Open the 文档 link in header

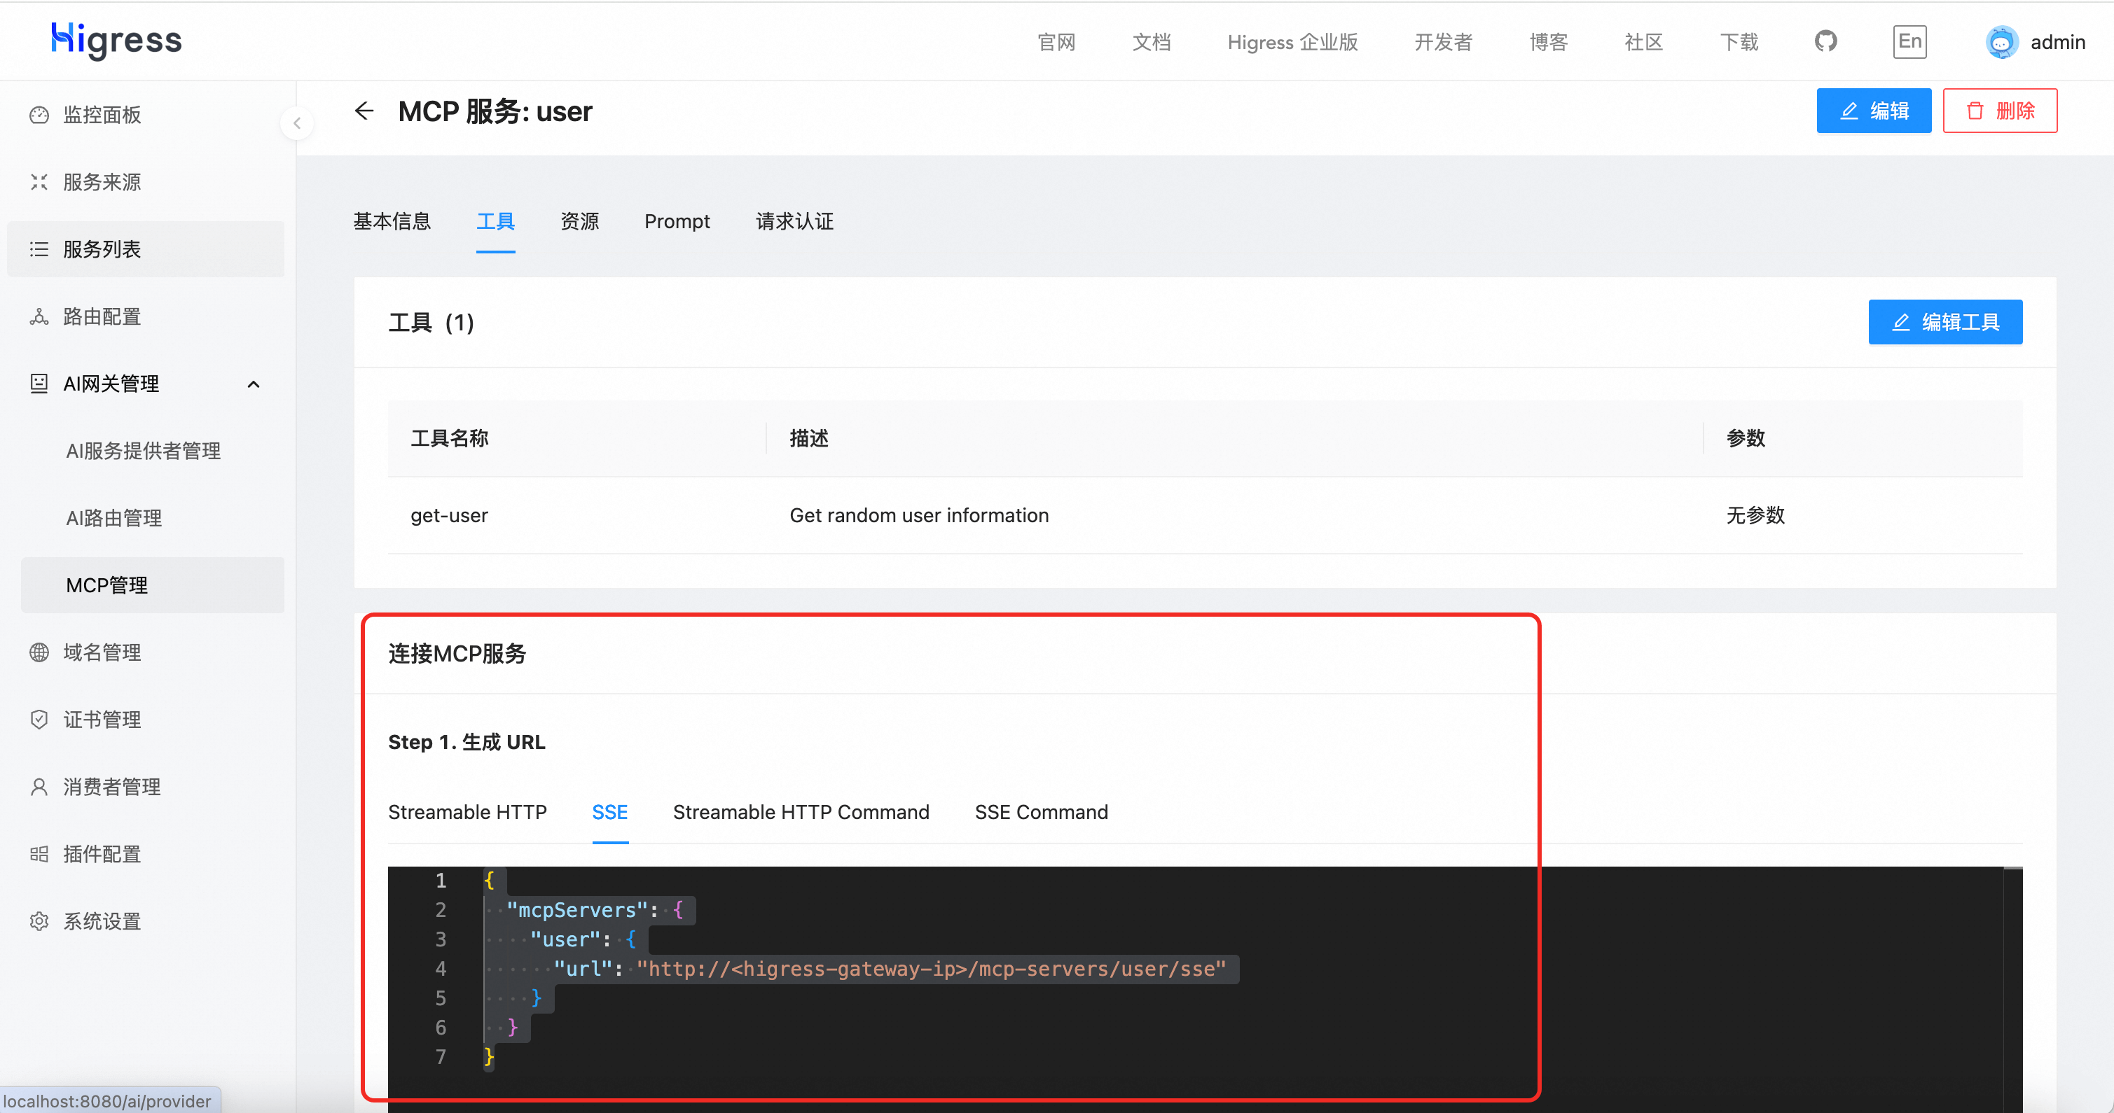[1151, 42]
